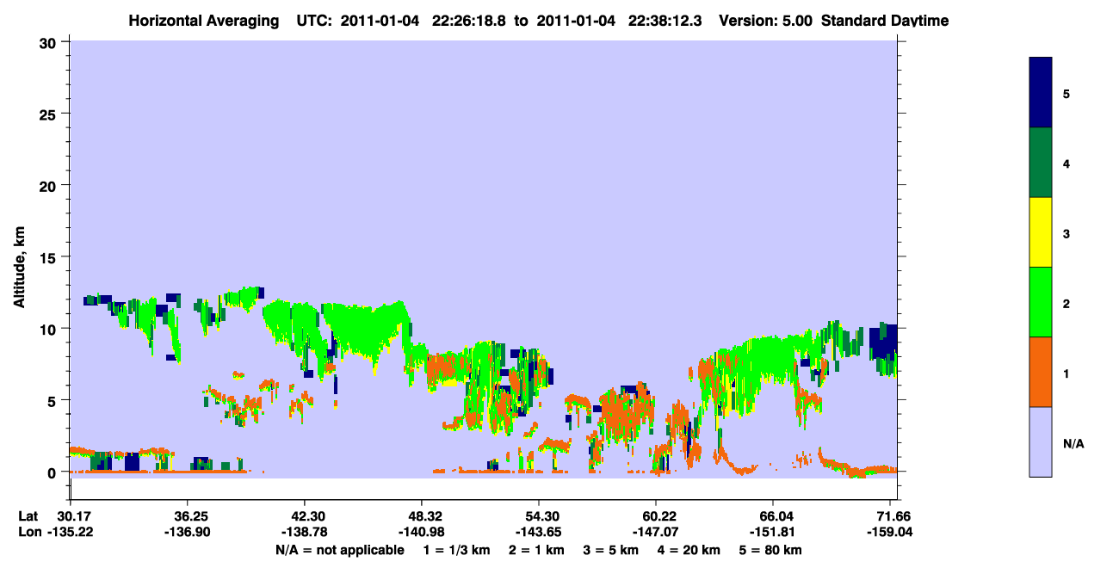
Task: Click the 'Lat' axis row label
Action: tap(28, 516)
